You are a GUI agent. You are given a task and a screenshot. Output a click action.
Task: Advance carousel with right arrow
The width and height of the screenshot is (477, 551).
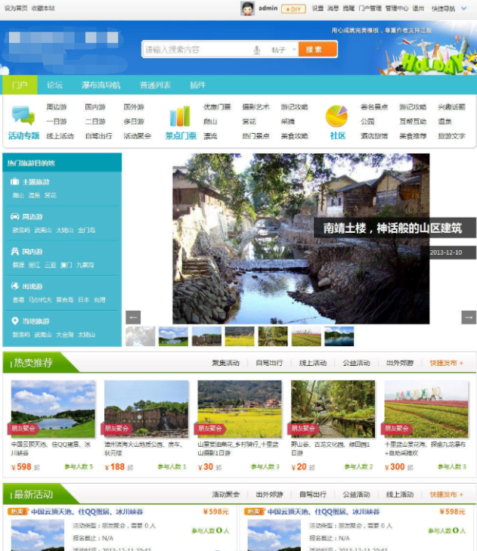(x=469, y=317)
